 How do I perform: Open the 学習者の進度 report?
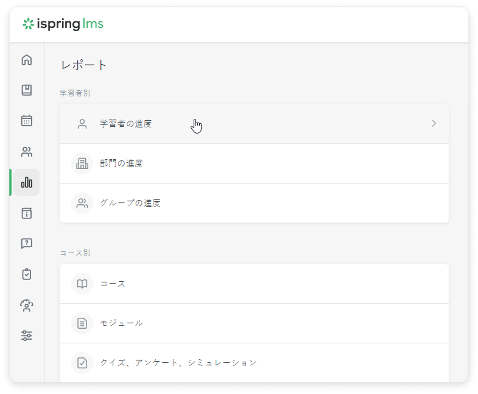click(126, 124)
